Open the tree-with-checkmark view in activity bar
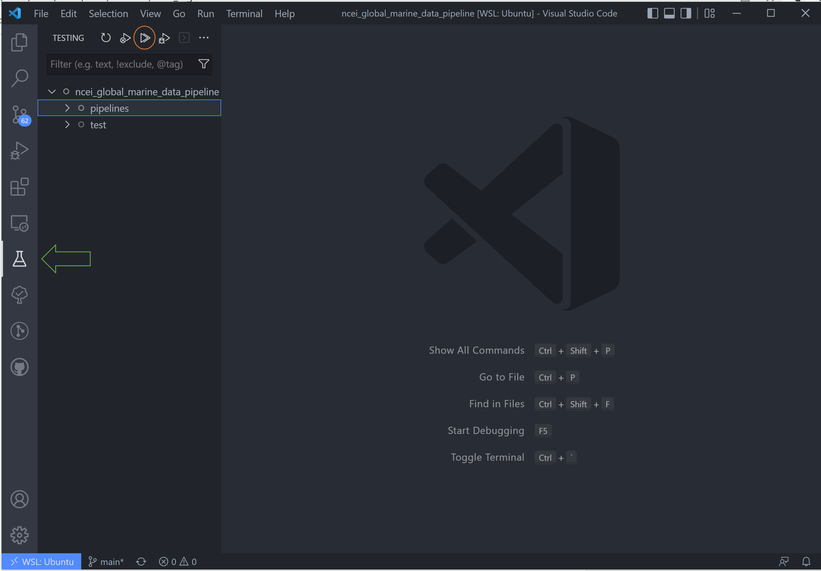821x571 pixels. [x=19, y=295]
